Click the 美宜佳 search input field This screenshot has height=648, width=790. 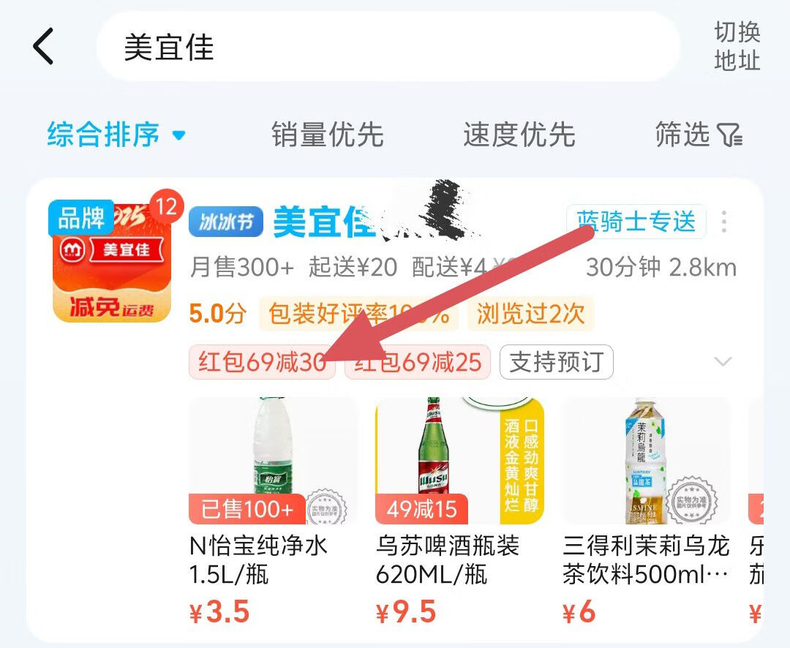pyautogui.click(x=388, y=46)
